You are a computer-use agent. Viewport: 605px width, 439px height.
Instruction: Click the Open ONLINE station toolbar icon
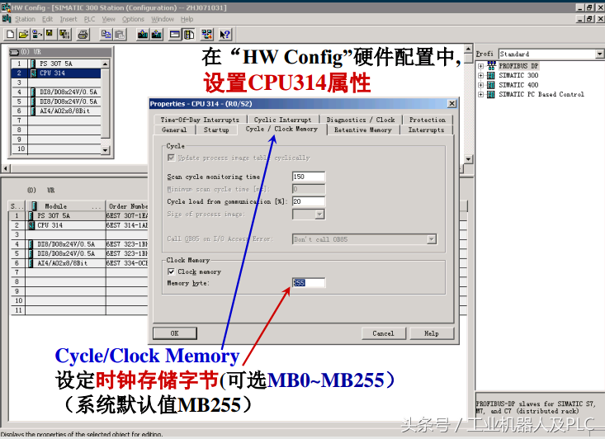point(36,35)
